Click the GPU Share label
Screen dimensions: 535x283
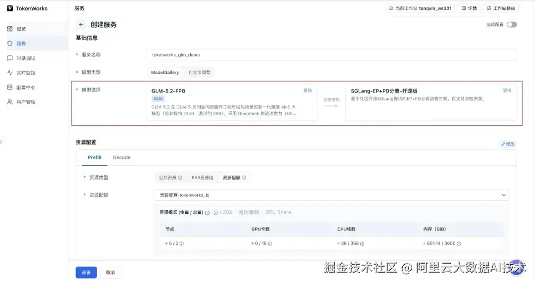[278, 212]
